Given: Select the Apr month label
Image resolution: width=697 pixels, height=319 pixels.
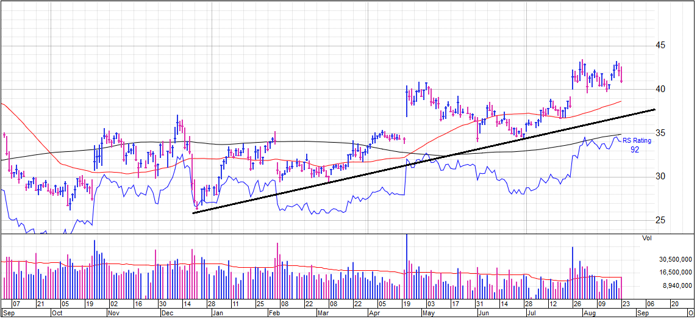Looking at the screenshot, I should tap(376, 312).
